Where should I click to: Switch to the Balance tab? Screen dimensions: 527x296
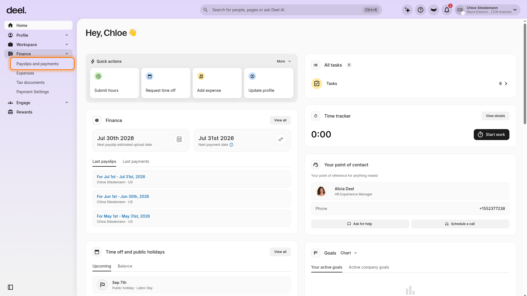click(125, 266)
